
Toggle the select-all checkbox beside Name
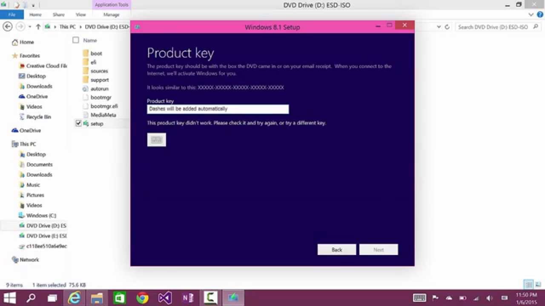coord(76,40)
